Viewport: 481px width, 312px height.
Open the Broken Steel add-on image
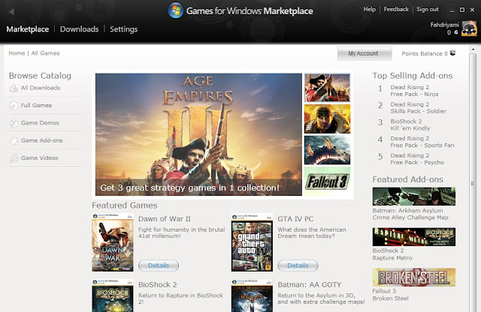point(414,277)
